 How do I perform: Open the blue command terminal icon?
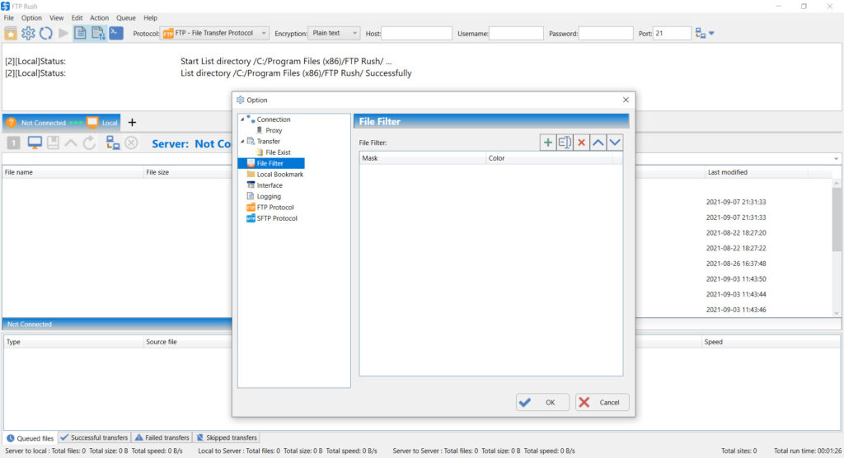coord(116,34)
